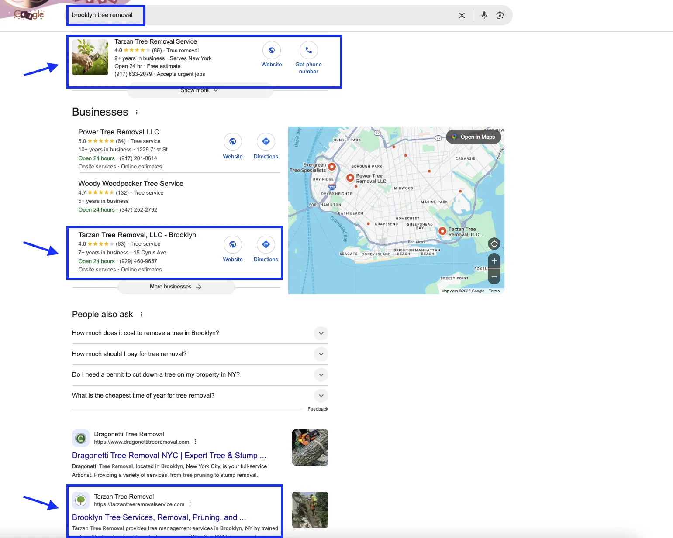Expand 'How much does it cost to remove a tree in Brooklyn?'
The height and width of the screenshot is (538, 673).
[x=200, y=333]
